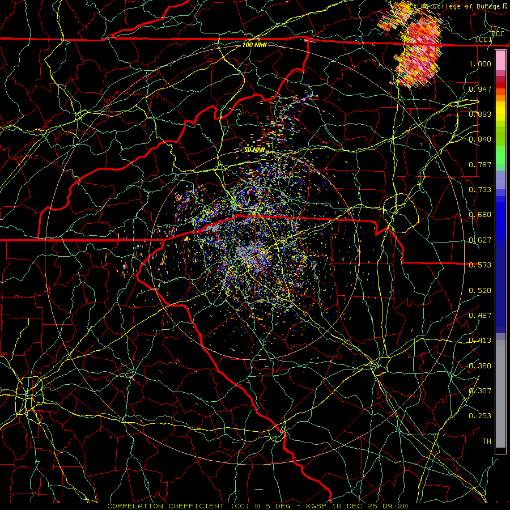Click the 10 DEC 25 09:20 timestamp
This screenshot has height=510, width=510.
tap(370, 506)
